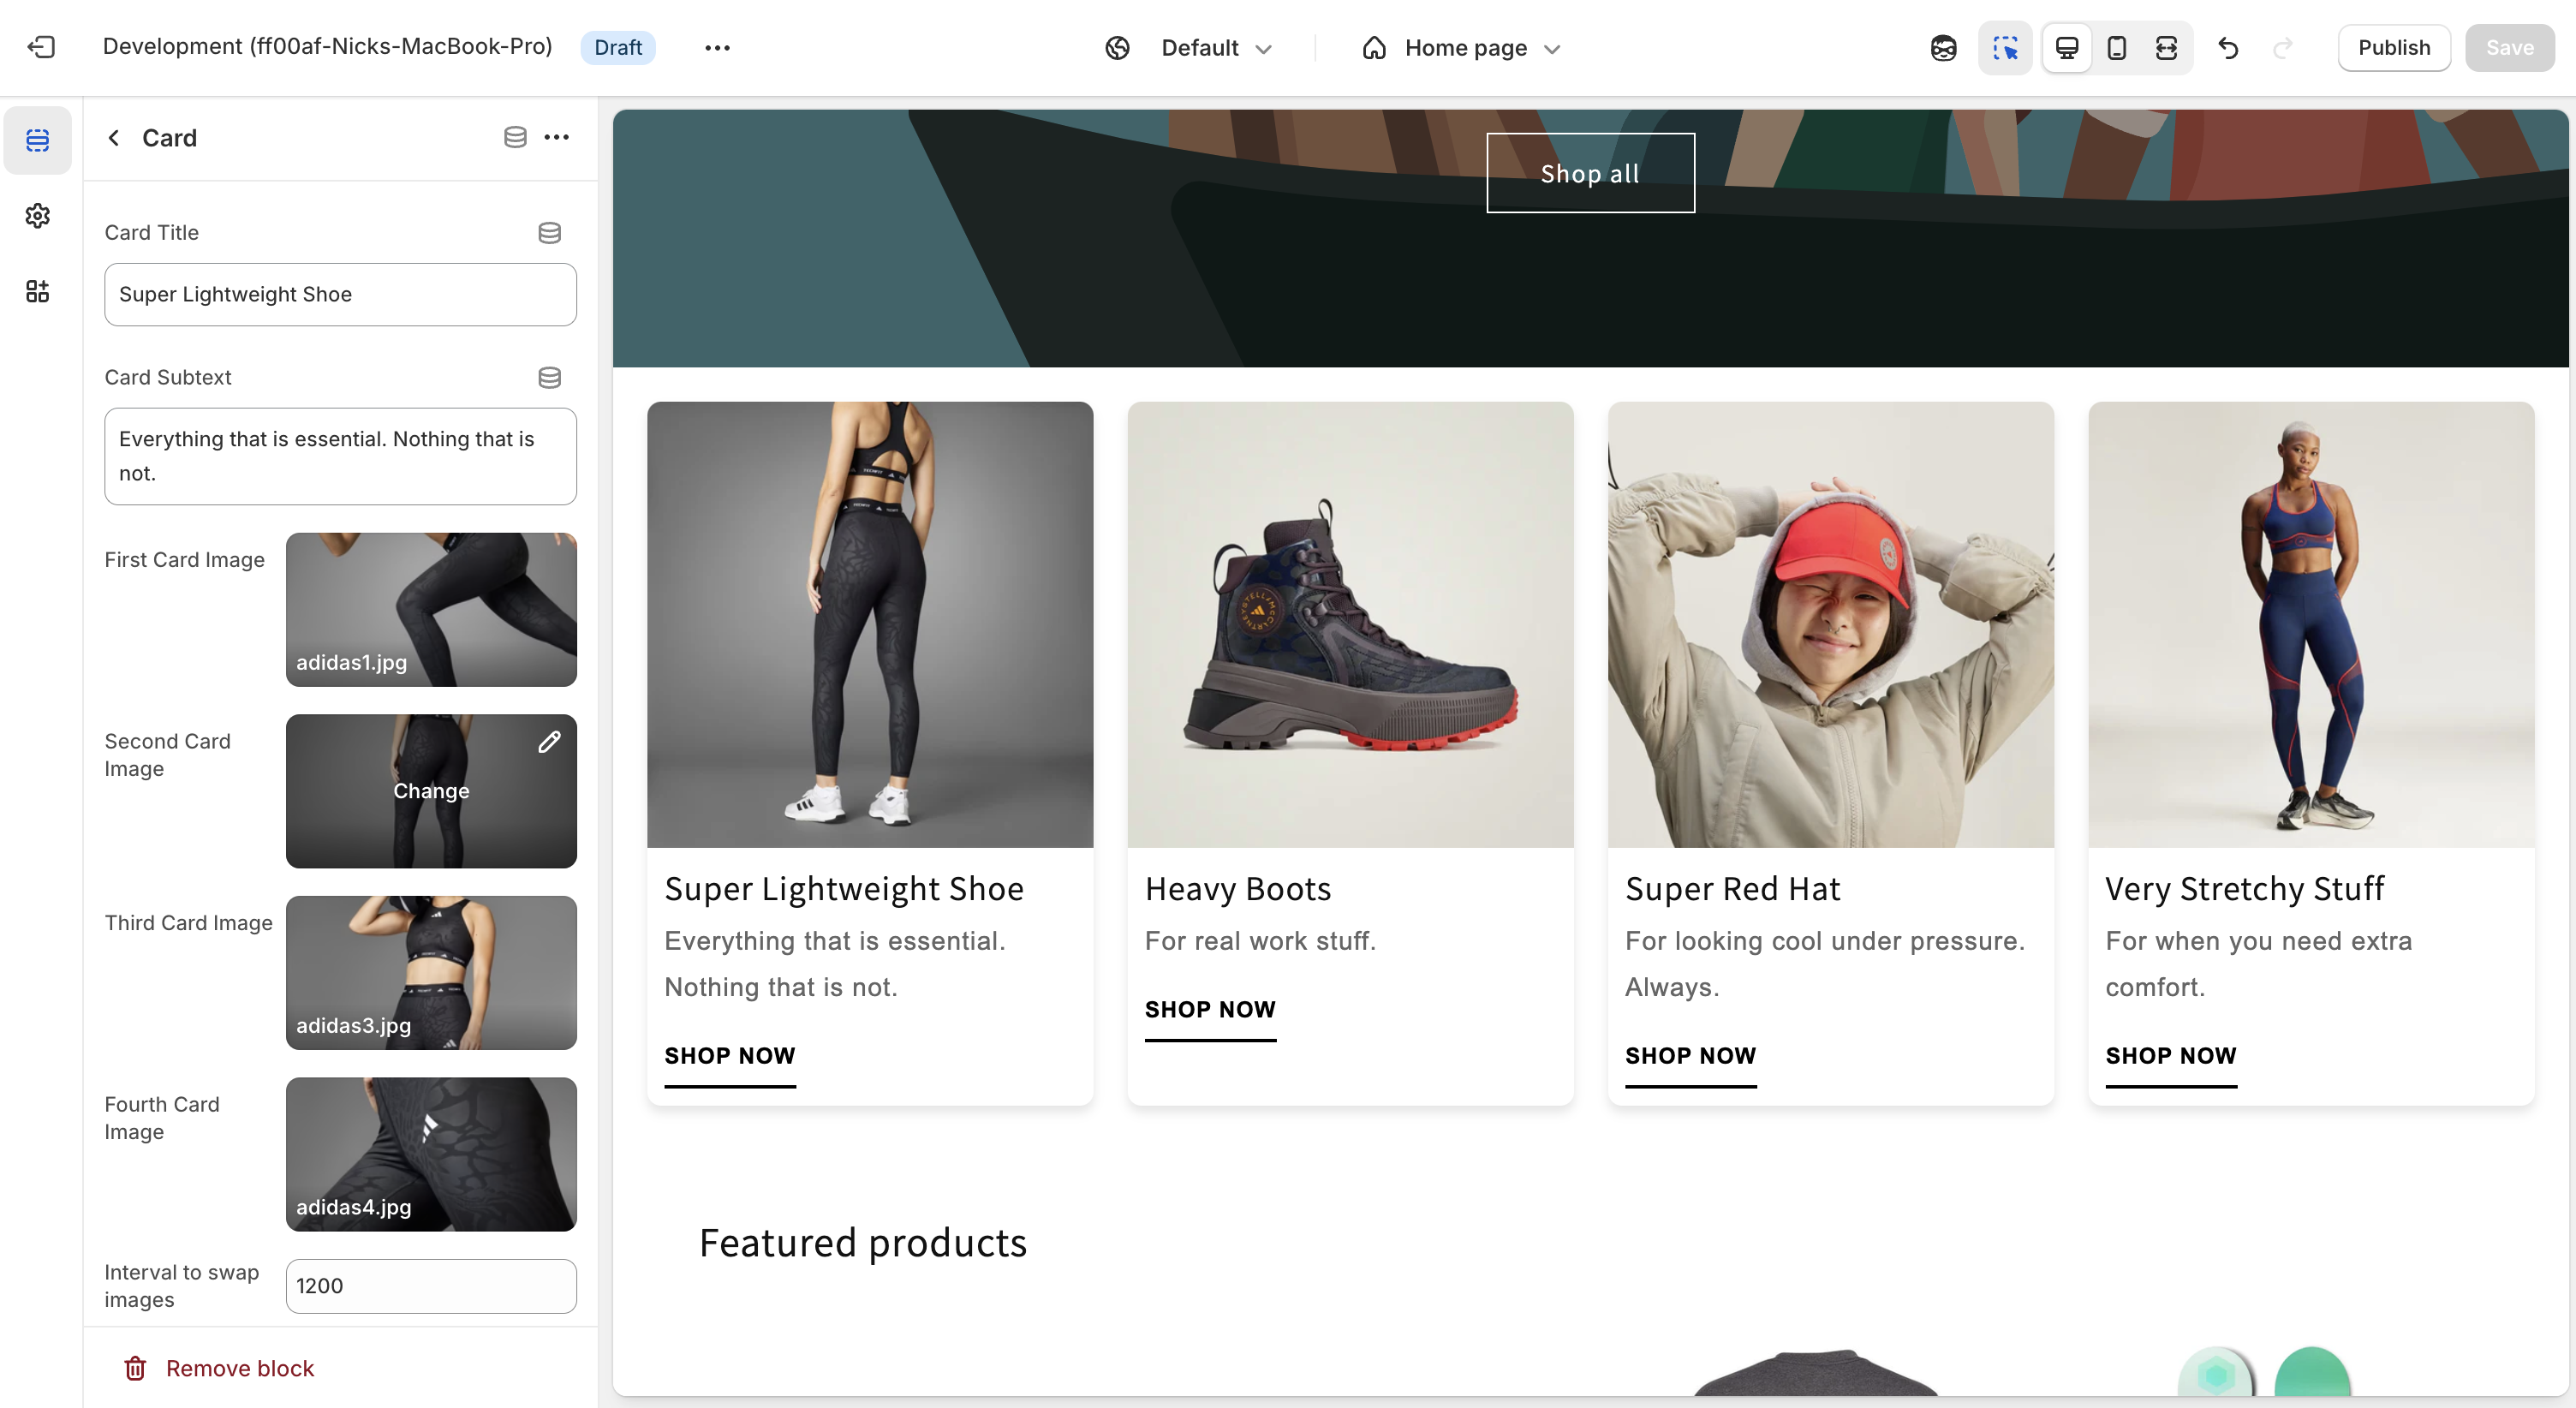Screen dimensions: 2576x1408
Task: Toggle the inspector selection mode
Action: pyautogui.click(x=2004, y=48)
